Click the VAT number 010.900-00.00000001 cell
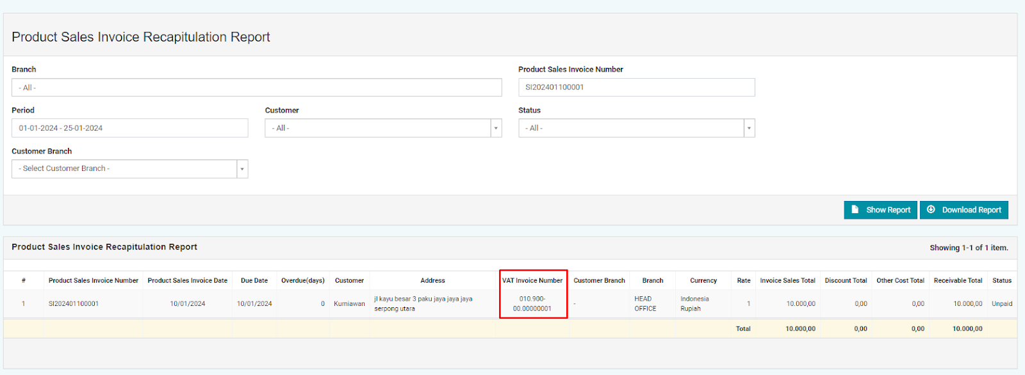The height and width of the screenshot is (375, 1025). (x=532, y=304)
